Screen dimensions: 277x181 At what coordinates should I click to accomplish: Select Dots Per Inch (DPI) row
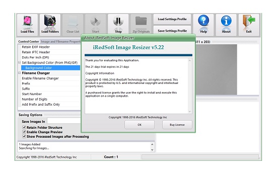(50, 57)
